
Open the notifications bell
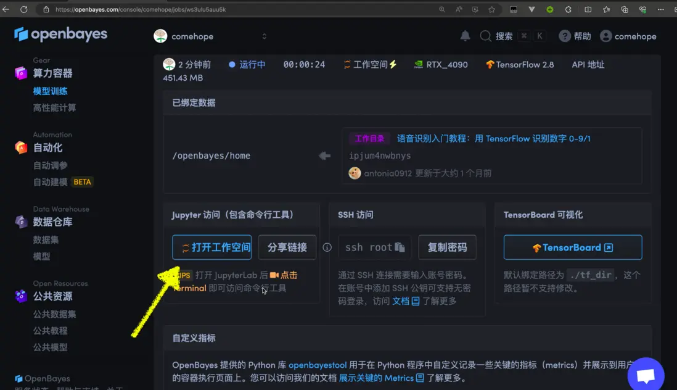(465, 36)
